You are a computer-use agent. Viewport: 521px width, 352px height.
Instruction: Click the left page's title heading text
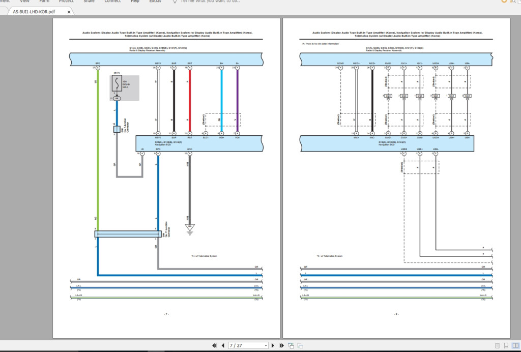click(167, 34)
